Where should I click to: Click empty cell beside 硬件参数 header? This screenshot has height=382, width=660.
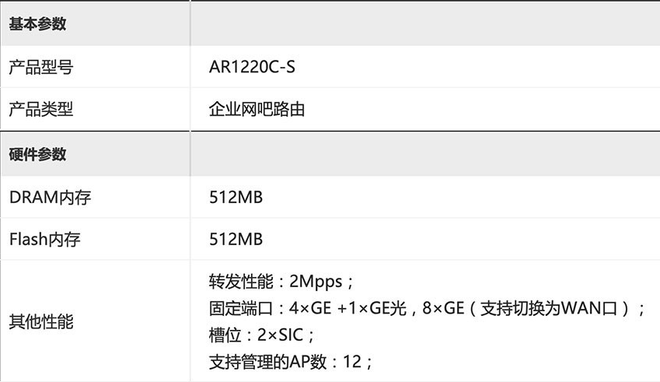coord(425,154)
